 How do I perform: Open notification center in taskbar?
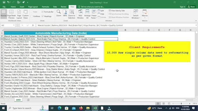coord(193,108)
